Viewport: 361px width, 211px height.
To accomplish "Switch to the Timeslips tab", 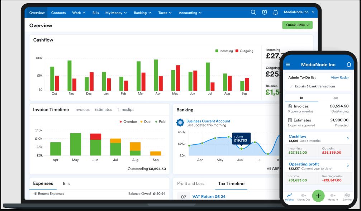I will coord(125,110).
